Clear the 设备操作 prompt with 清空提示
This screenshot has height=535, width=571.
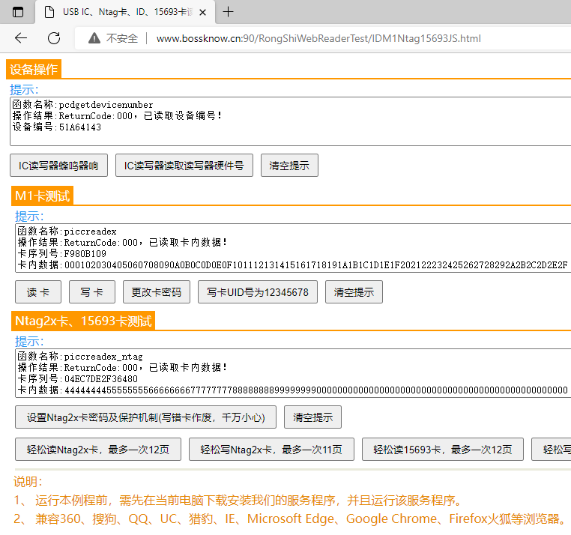point(289,166)
